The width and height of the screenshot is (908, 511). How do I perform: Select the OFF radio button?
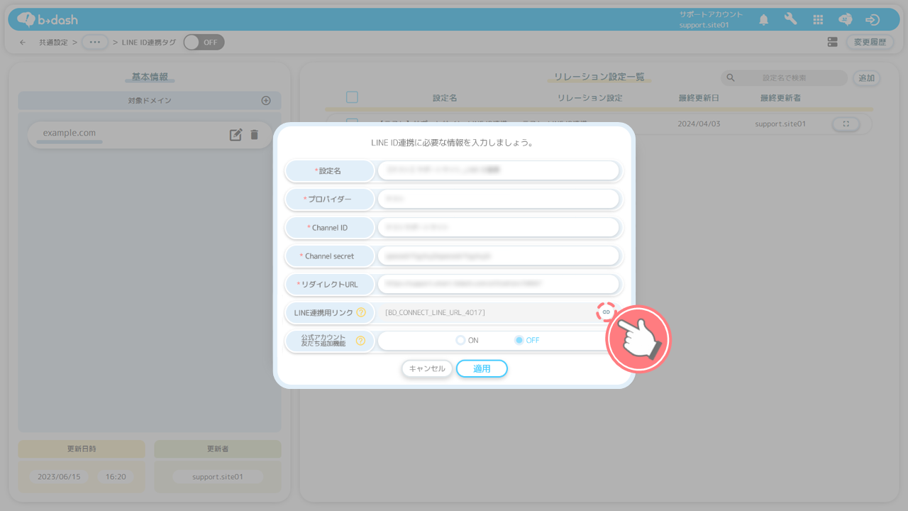519,341
